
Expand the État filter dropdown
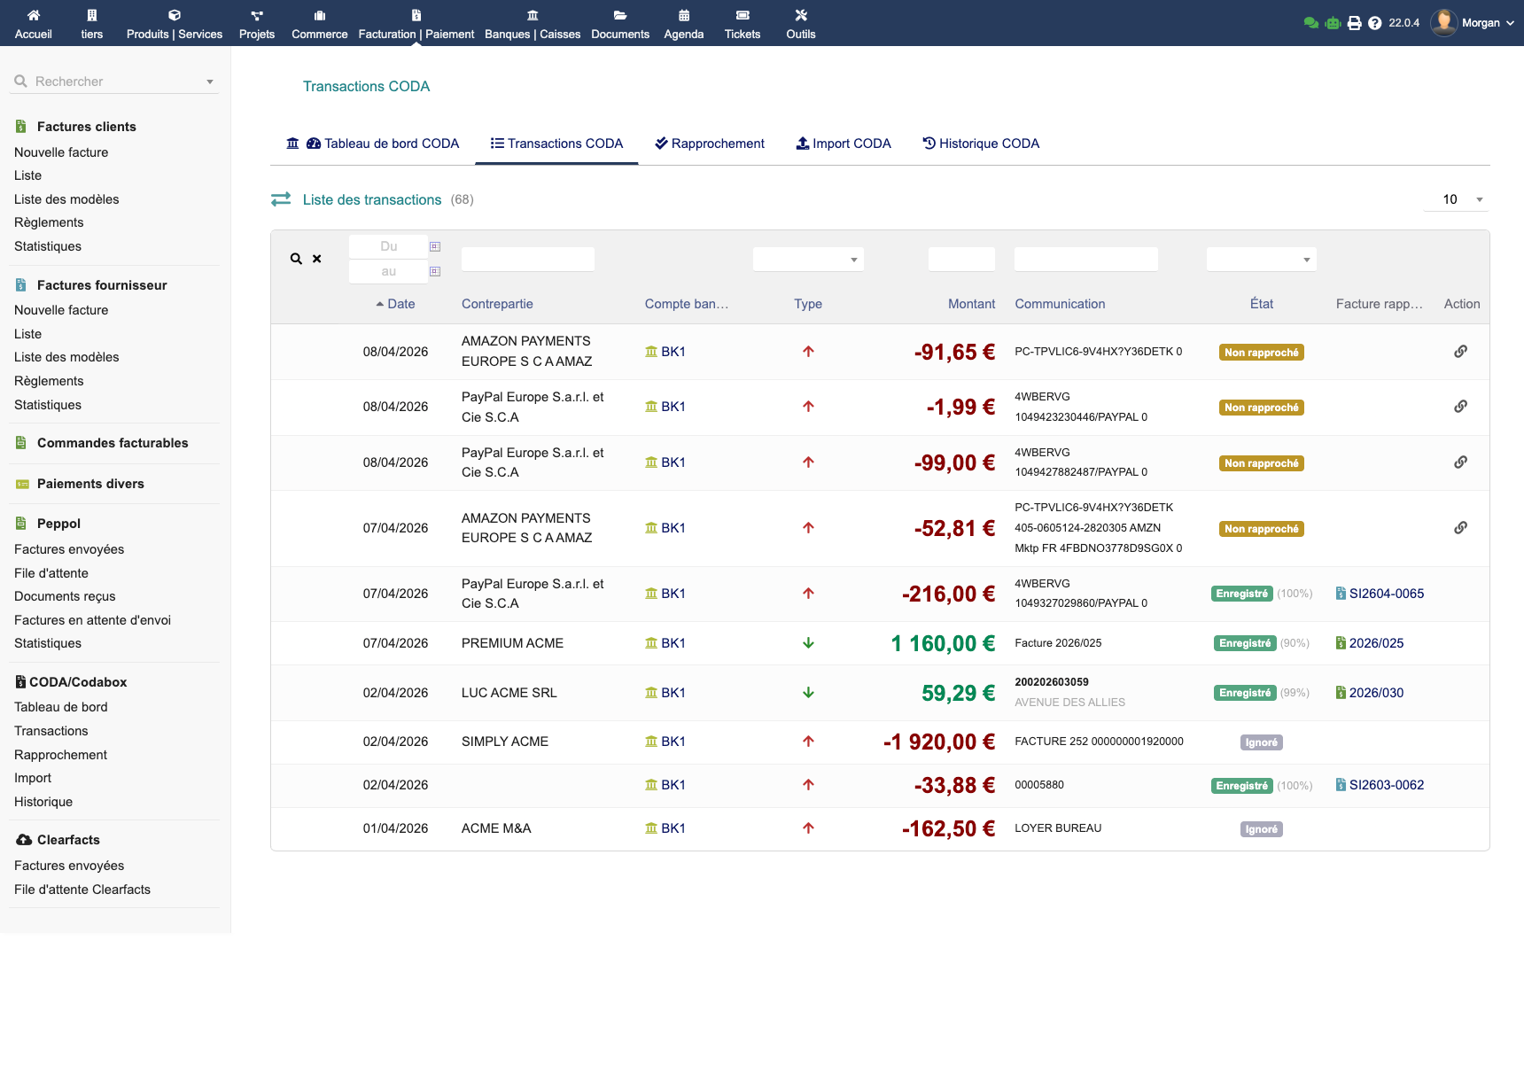click(1261, 259)
